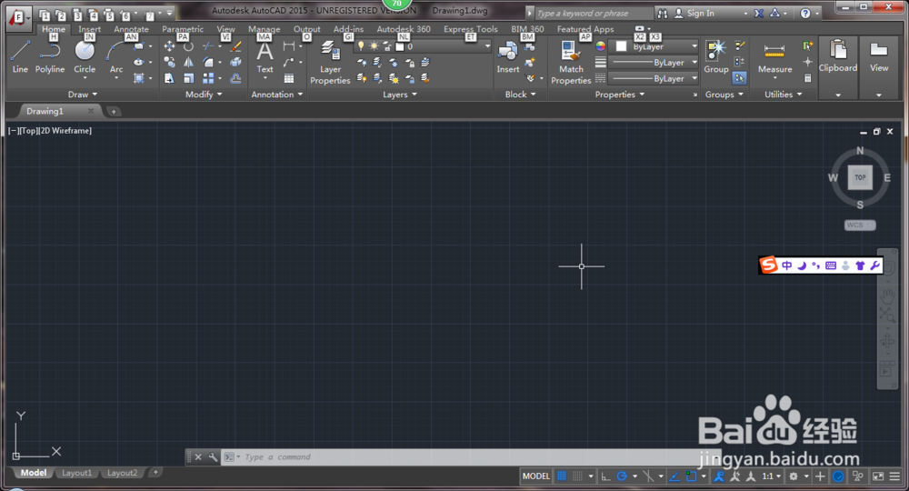The height and width of the screenshot is (491, 909).
Task: Switch to the Parametric ribbon tab
Action: click(183, 29)
